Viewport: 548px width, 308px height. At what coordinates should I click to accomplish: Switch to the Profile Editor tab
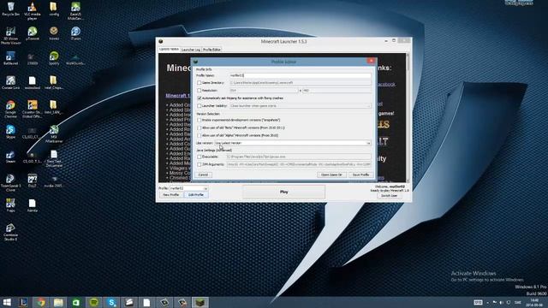click(x=211, y=50)
